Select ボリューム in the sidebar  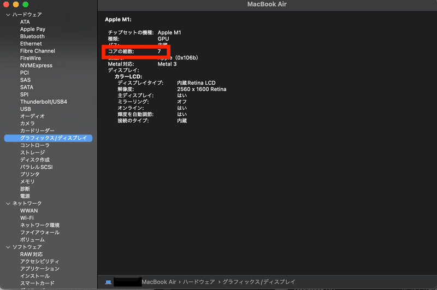[32, 240]
